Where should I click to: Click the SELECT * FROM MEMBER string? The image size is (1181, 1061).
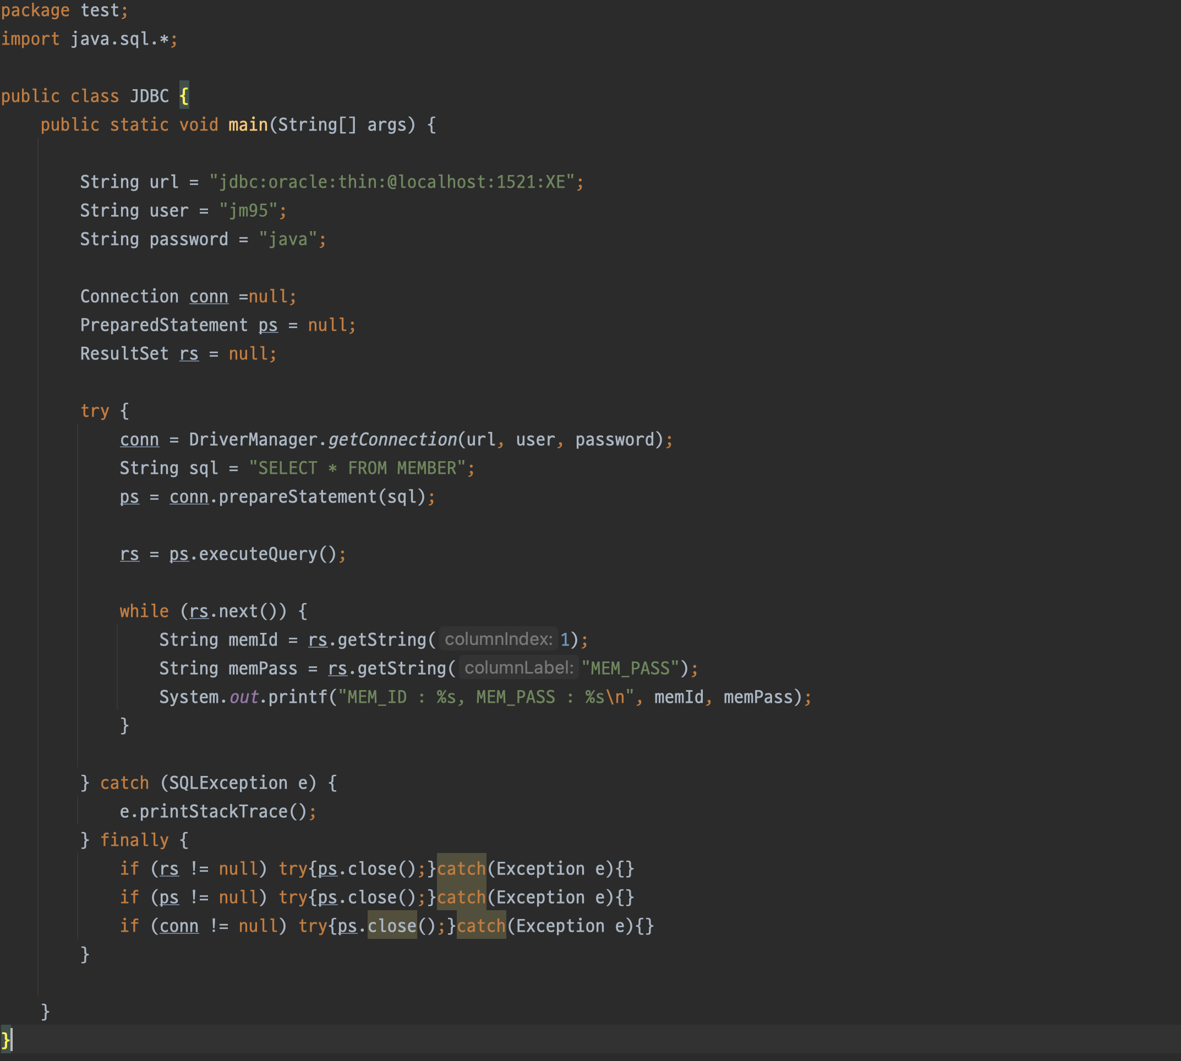click(357, 468)
